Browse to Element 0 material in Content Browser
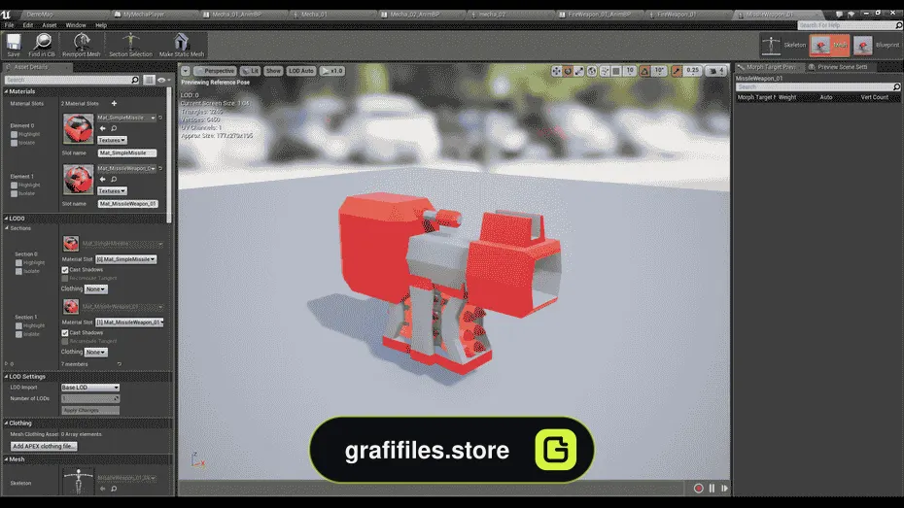The height and width of the screenshot is (508, 904). point(114,128)
